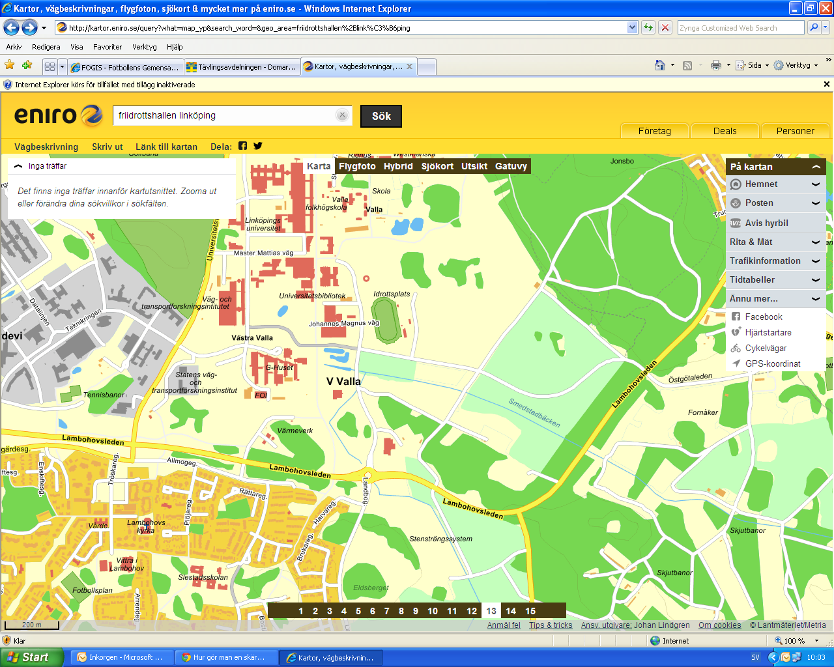
Task: Click the Anmäl fel link
Action: [x=504, y=625]
